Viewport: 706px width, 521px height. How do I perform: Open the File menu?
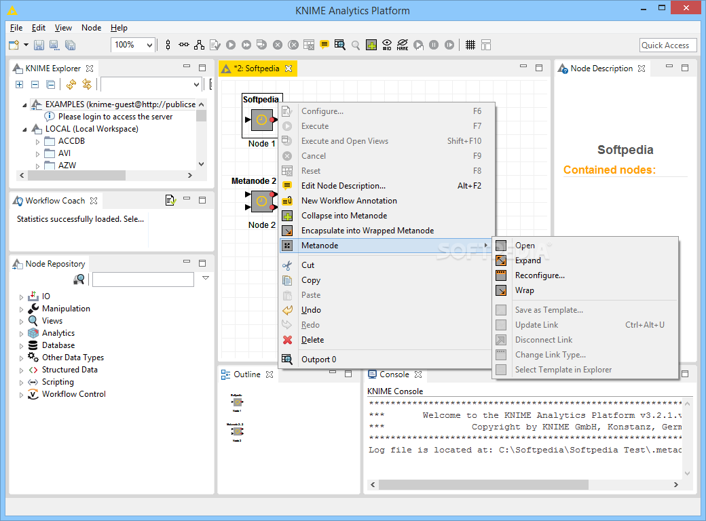(16, 27)
